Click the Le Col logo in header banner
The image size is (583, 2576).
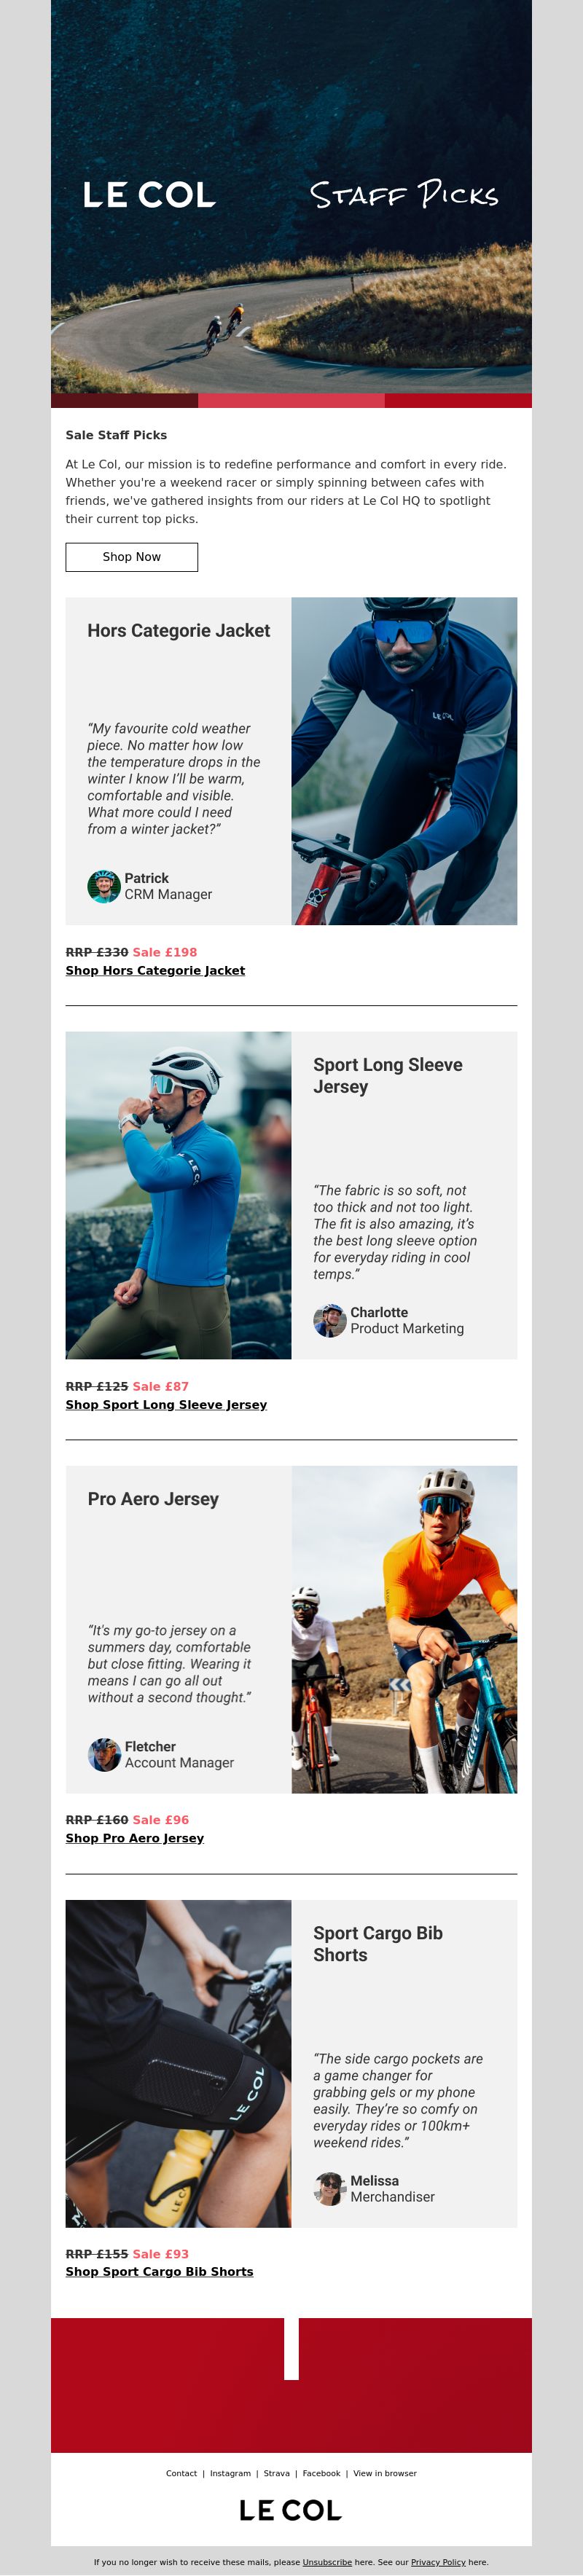pyautogui.click(x=149, y=195)
